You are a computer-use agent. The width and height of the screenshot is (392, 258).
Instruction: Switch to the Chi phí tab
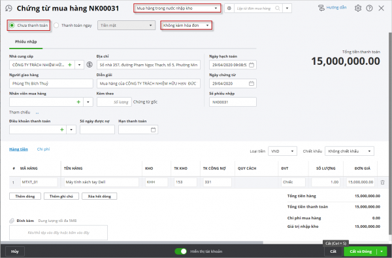(44, 149)
